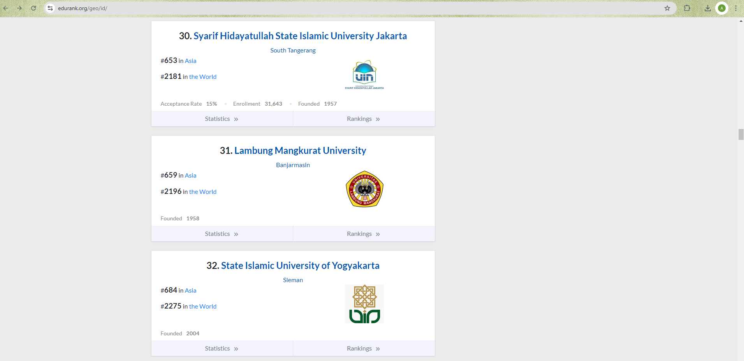
Task: Open the browser extensions puzzle icon
Action: tap(687, 8)
